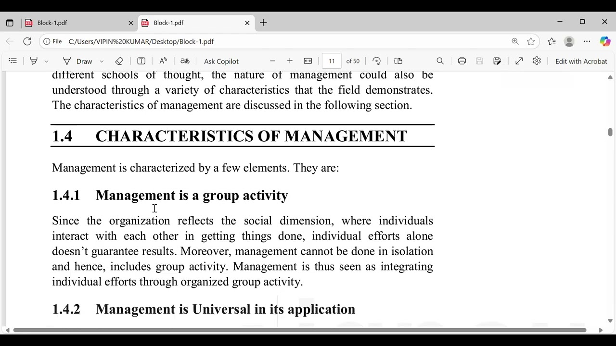Viewport: 616px width, 346px height.
Task: Click horizontal scroll right arrow
Action: pos(601,330)
